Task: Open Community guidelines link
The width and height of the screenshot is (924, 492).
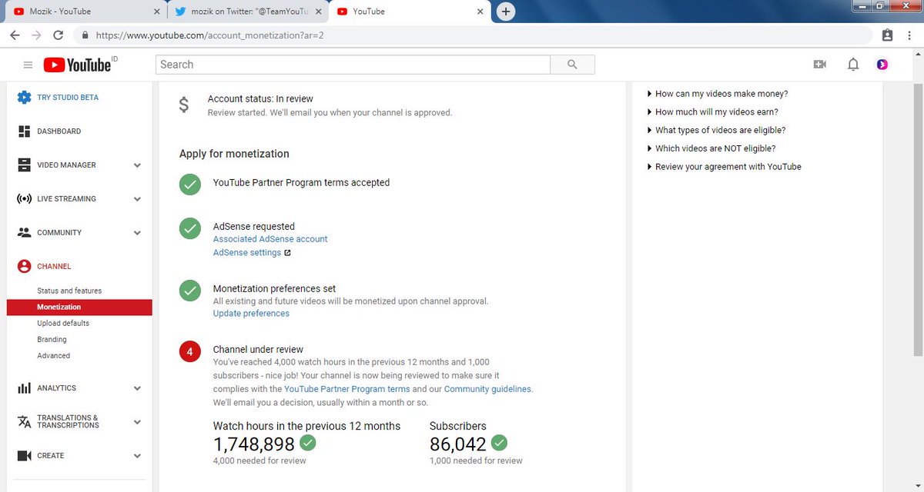Action: 487,389
